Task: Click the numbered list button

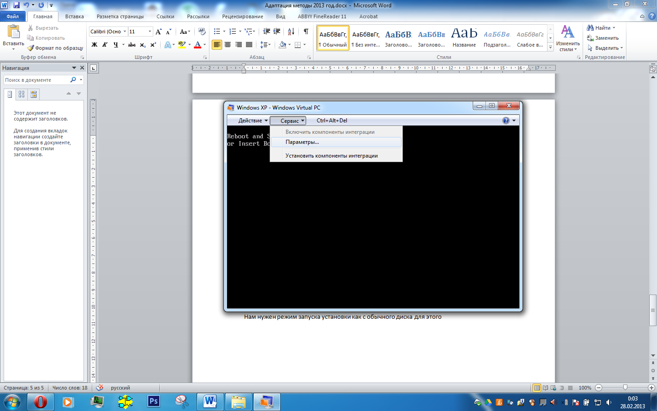Action: click(x=233, y=32)
